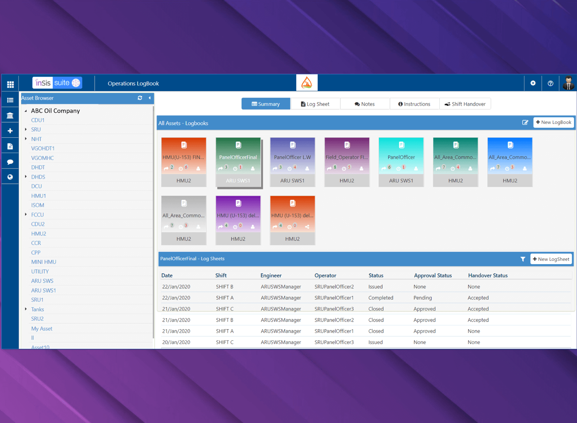The height and width of the screenshot is (423, 577).
Task: Collapse the Asset Browser panel arrow
Action: pyautogui.click(x=150, y=98)
